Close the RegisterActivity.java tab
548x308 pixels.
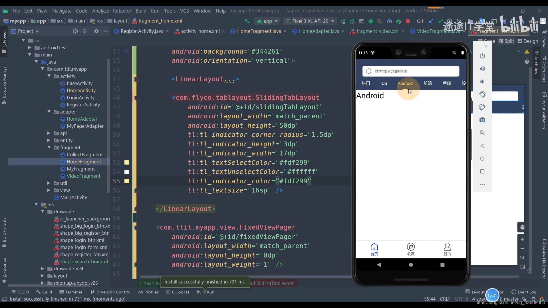coord(167,31)
